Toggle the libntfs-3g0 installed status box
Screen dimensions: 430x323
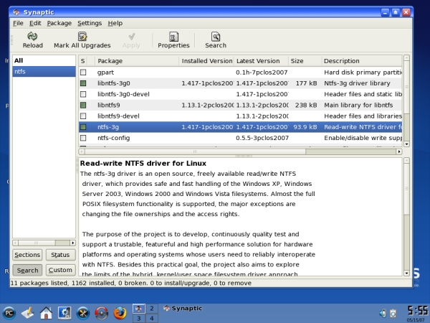click(83, 83)
